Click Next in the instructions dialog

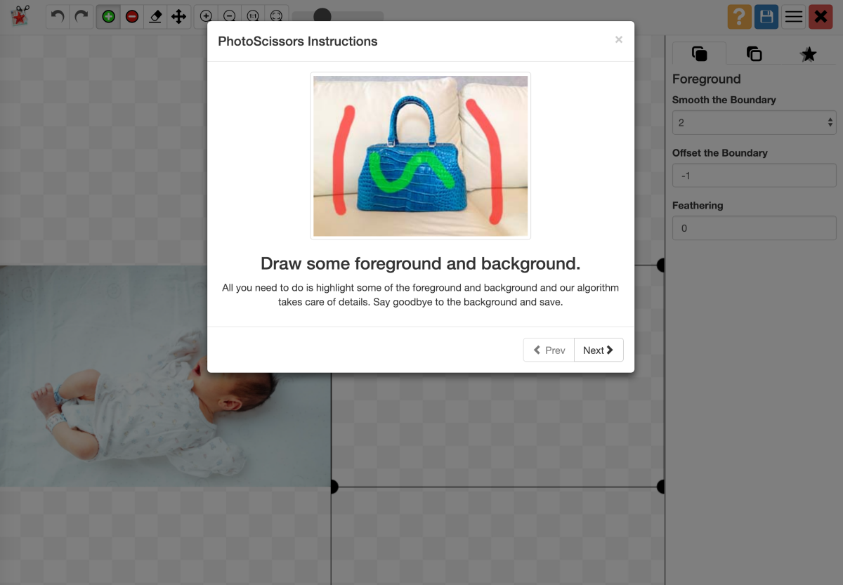coord(599,350)
